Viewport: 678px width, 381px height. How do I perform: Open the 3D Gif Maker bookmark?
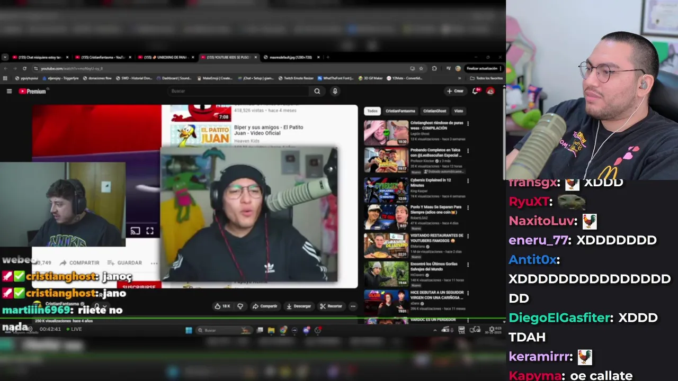pos(370,78)
